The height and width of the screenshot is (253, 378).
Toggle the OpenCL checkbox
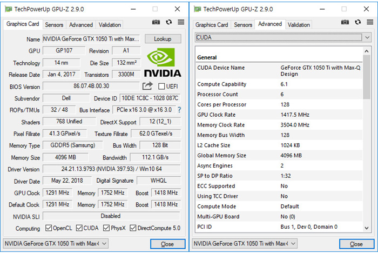pos(49,228)
